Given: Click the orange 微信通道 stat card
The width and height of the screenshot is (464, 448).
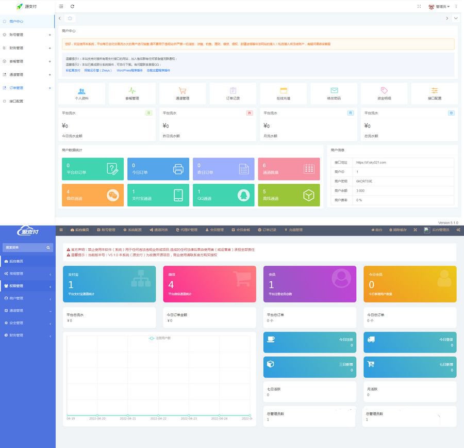Looking at the screenshot, I should [93, 195].
